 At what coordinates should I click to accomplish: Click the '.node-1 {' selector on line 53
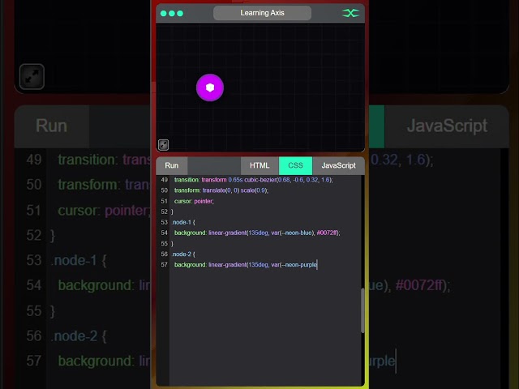(183, 222)
